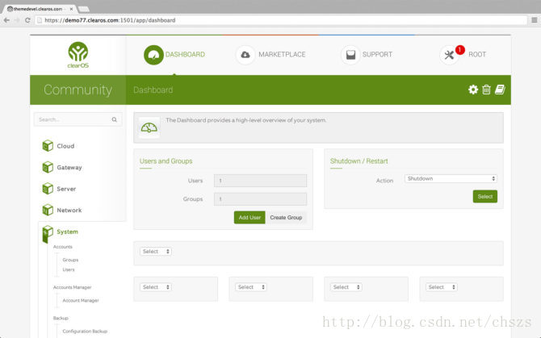Click the Accounts subsection heading

pos(63,247)
